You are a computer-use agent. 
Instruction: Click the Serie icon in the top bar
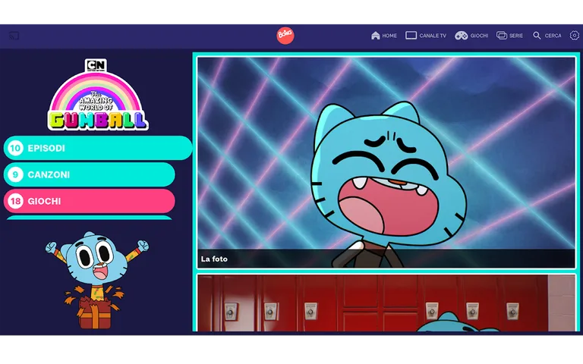(x=502, y=36)
